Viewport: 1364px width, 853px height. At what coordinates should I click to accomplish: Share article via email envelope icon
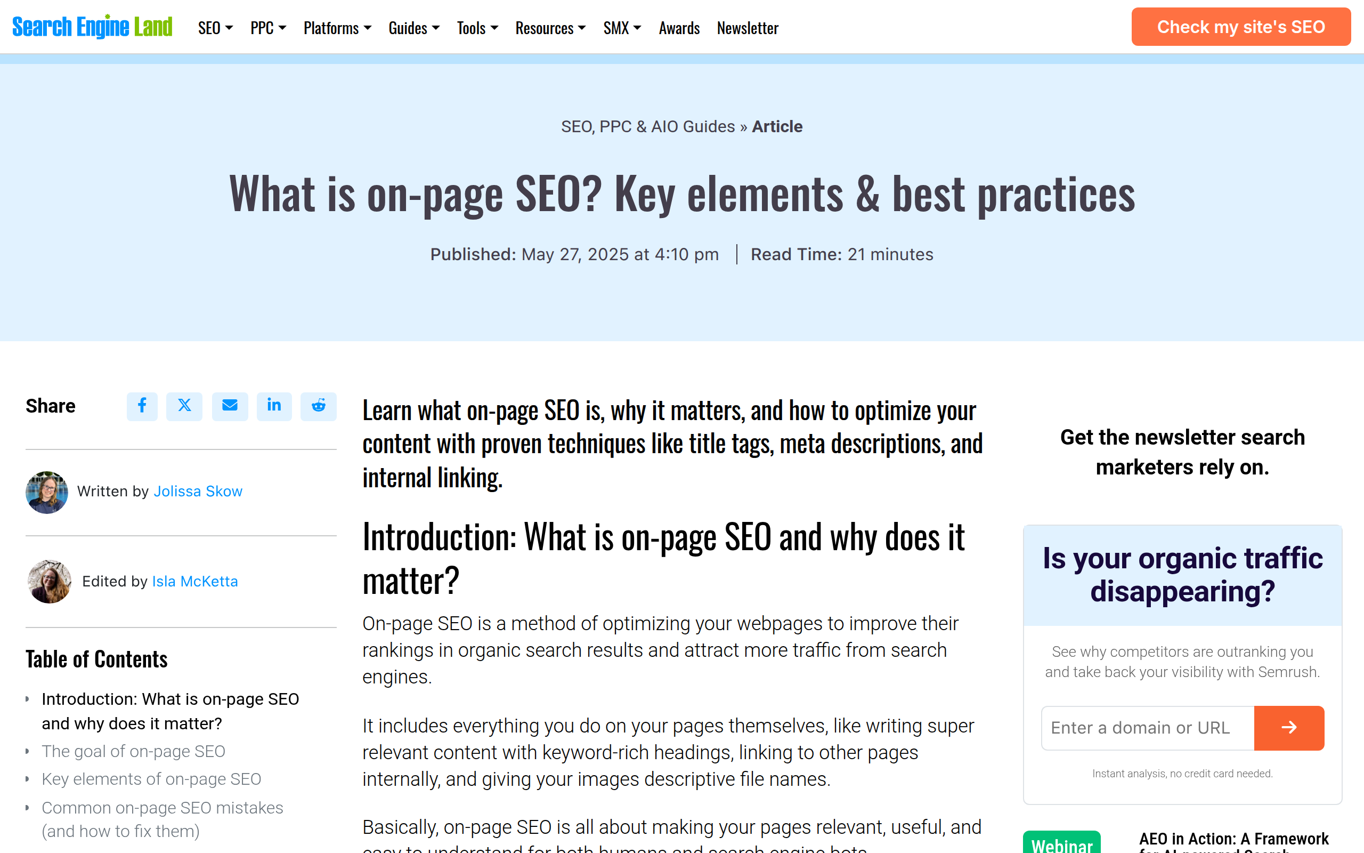[230, 406]
